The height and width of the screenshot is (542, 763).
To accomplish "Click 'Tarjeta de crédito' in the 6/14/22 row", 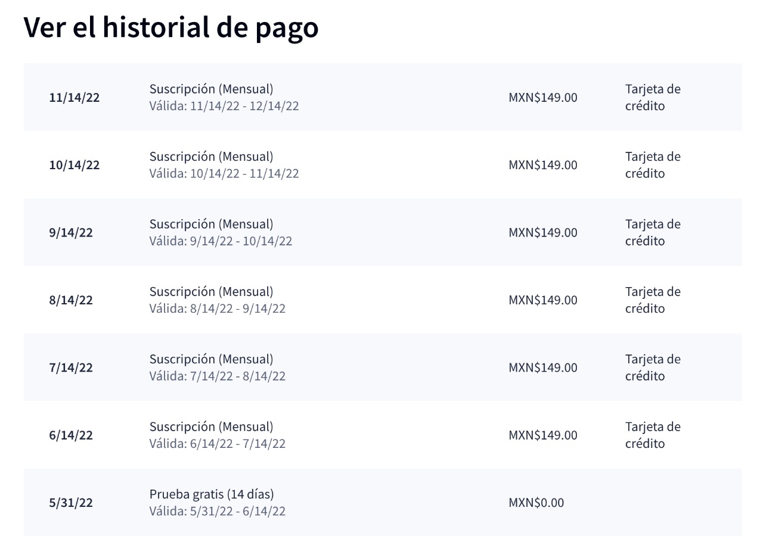I will coord(653,435).
